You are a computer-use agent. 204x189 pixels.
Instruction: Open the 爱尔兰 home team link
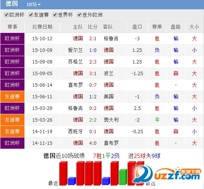coord(75,50)
